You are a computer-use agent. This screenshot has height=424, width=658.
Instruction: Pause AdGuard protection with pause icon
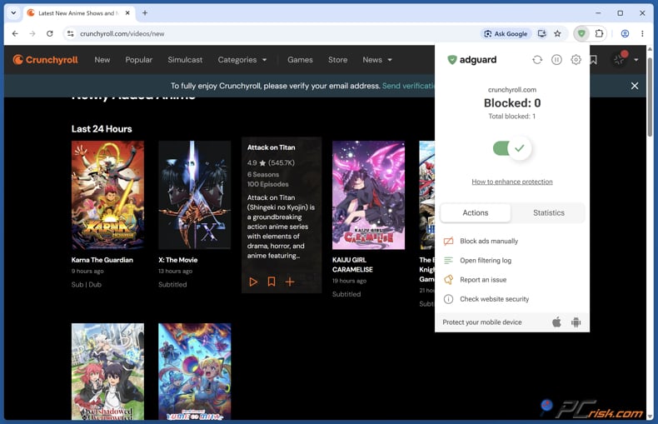[x=556, y=60]
